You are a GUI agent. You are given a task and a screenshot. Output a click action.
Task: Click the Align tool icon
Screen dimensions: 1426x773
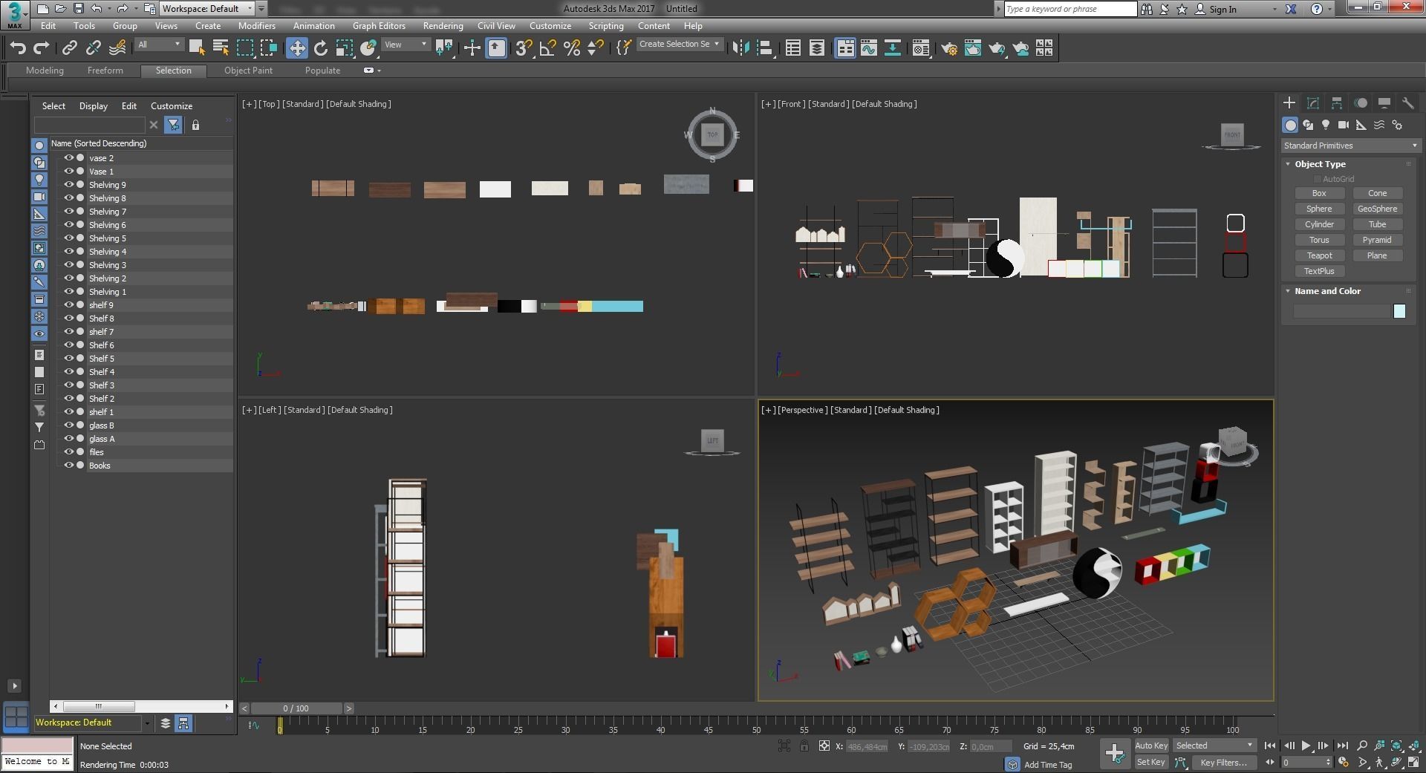764,48
